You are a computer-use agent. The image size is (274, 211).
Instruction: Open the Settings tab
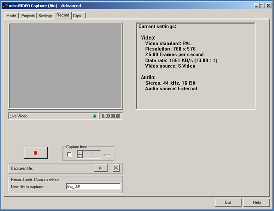pos(46,16)
